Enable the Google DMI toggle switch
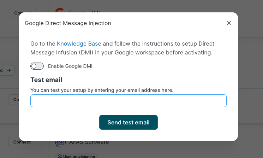263x158 pixels. click(x=37, y=66)
